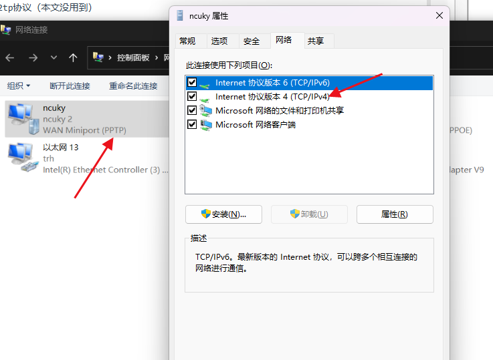The width and height of the screenshot is (493, 360).
Task: Close the ncuky 属性 dialog
Action: tap(439, 15)
